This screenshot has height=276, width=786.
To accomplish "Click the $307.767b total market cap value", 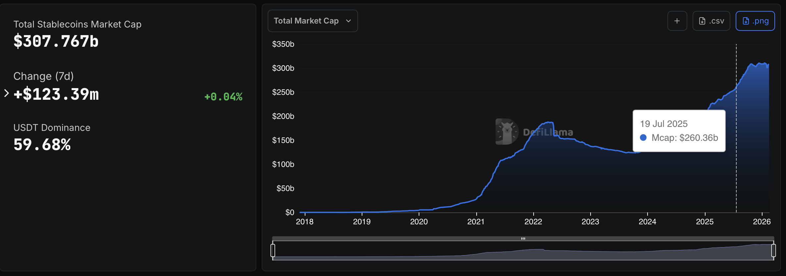I will [x=56, y=41].
